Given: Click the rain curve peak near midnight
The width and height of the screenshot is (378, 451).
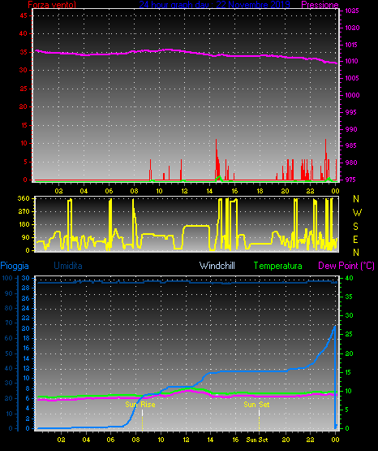Looking at the screenshot, I should [x=335, y=327].
